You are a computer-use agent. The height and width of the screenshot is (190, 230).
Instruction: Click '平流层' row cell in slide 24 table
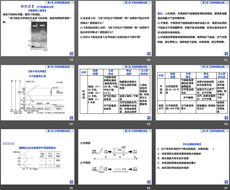161,90
